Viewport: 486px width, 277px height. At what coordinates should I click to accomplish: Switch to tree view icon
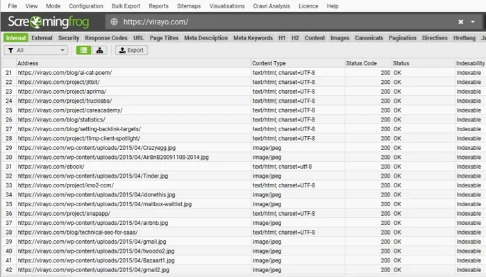pos(99,50)
